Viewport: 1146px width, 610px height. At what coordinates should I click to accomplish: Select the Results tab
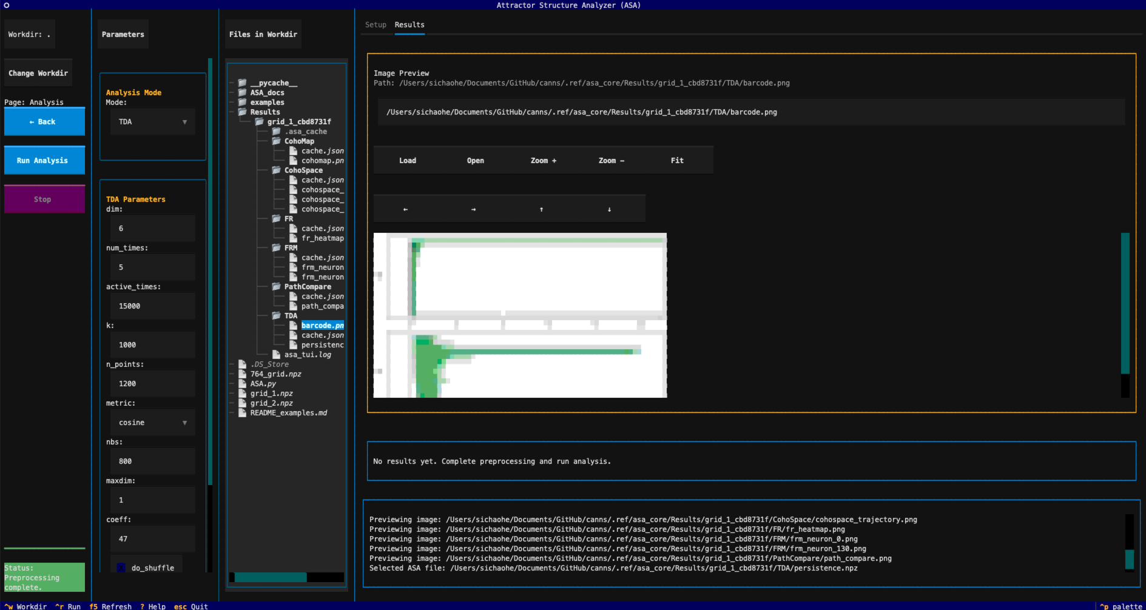[x=410, y=25]
